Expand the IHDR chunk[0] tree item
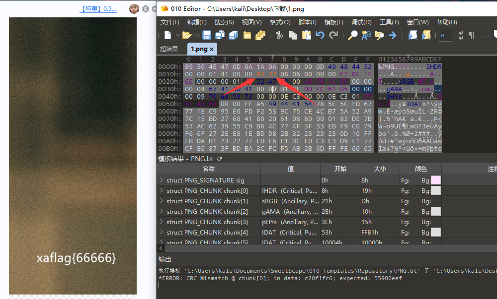497x299 pixels. tap(162, 190)
